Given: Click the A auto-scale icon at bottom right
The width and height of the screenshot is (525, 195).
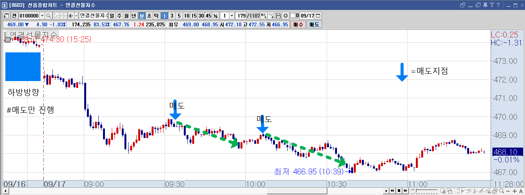Looking at the screenshot, I should coord(521,191).
